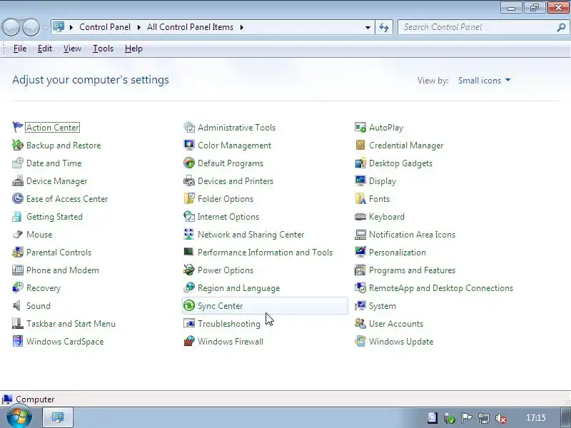Open the Phone and Modem link
Image resolution: width=571 pixels, height=428 pixels.
(63, 270)
